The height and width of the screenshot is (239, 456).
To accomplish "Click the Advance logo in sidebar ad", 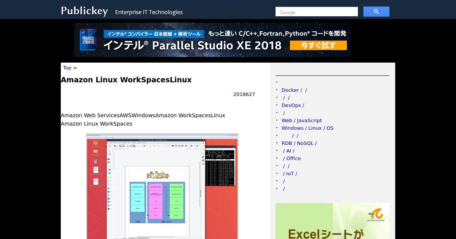I will coord(375,215).
